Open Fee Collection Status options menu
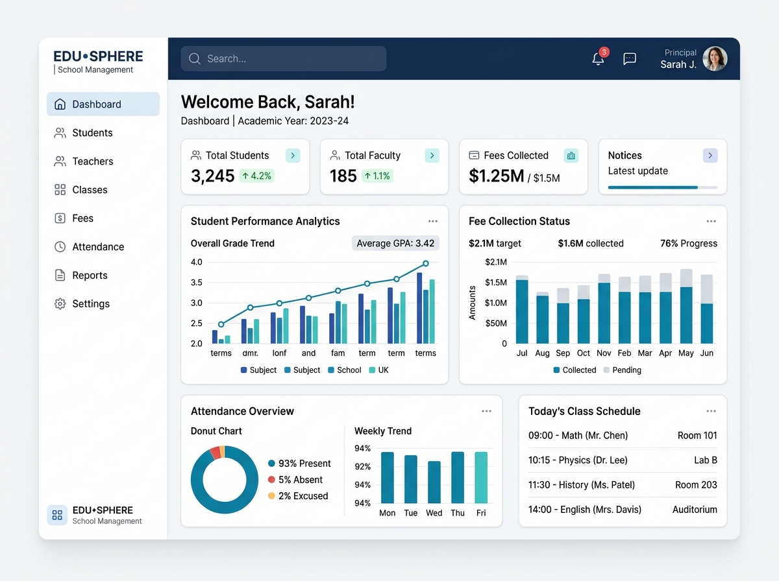 click(711, 221)
